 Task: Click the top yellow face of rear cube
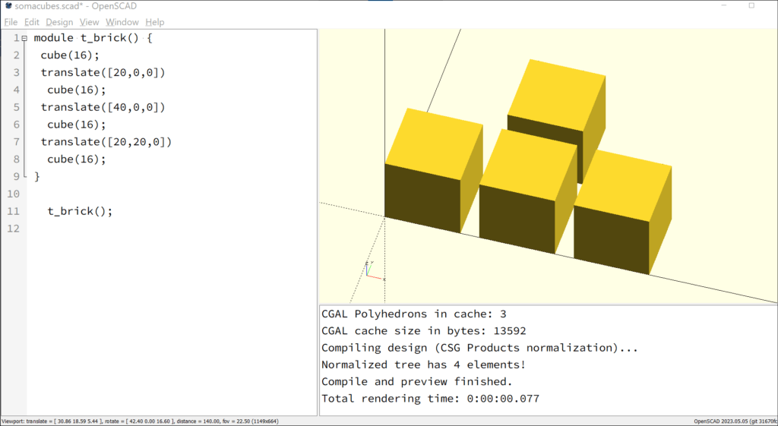click(x=557, y=95)
